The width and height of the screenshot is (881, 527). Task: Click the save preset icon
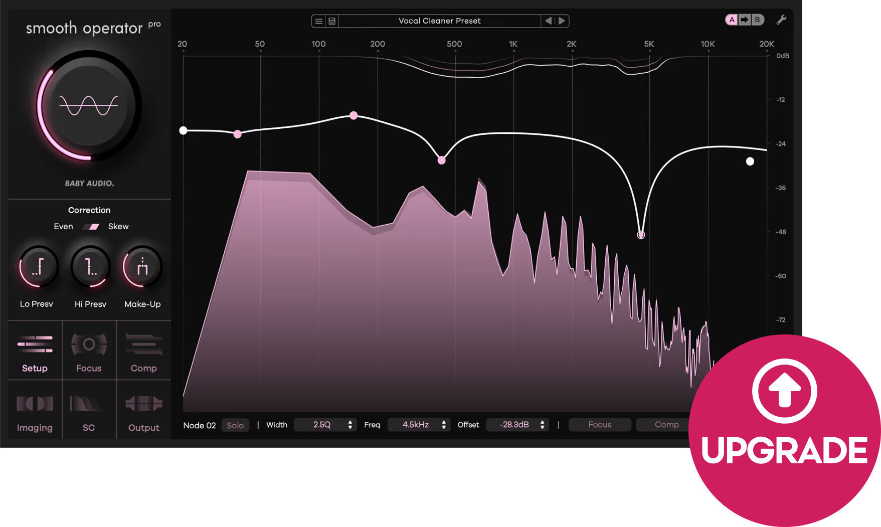332,21
